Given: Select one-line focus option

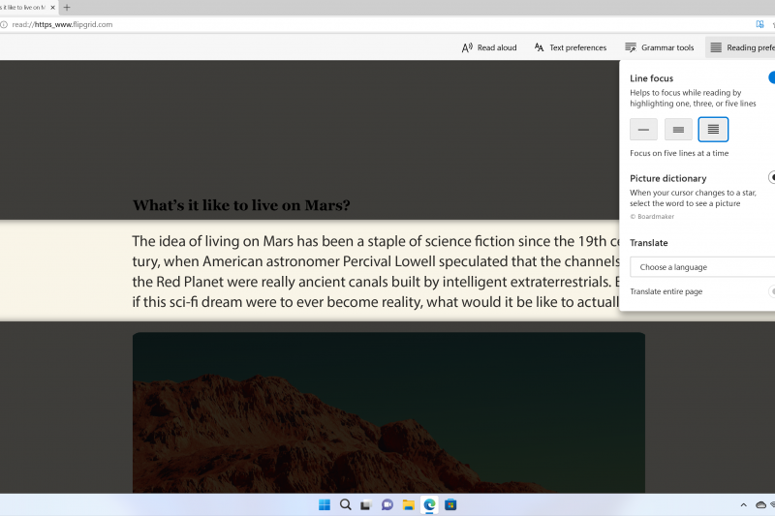Looking at the screenshot, I should click(x=643, y=130).
